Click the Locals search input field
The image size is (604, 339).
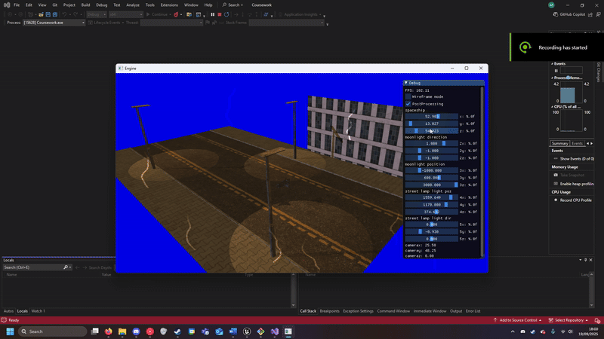(32, 267)
